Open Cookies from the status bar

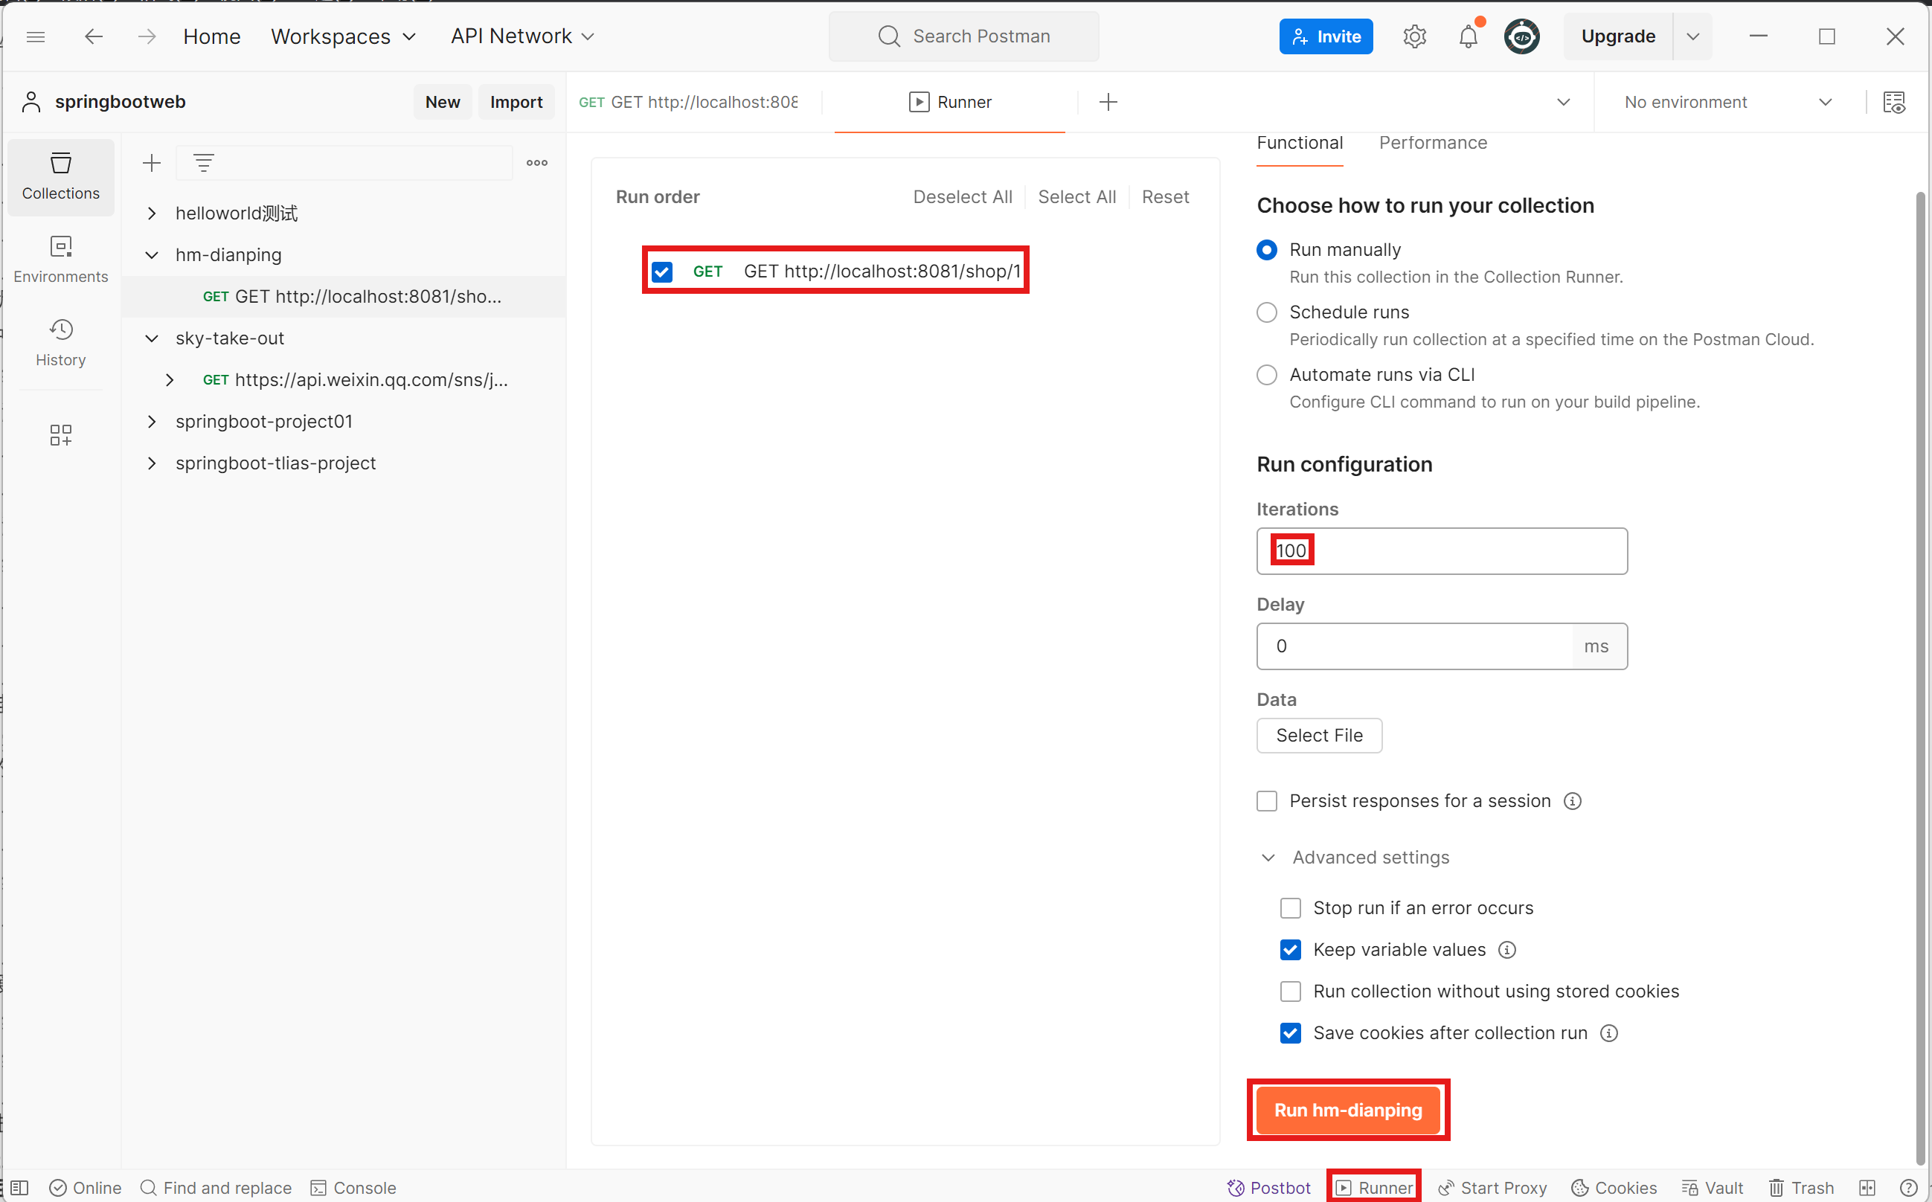click(1614, 1188)
